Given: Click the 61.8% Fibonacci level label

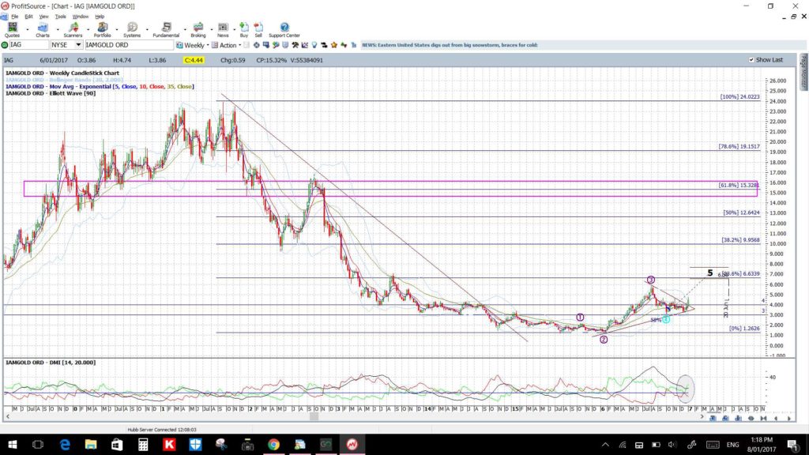Looking at the screenshot, I should coord(739,185).
